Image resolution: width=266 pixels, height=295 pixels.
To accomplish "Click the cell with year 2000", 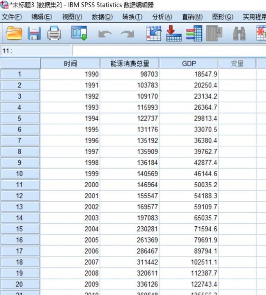I will point(70,185).
